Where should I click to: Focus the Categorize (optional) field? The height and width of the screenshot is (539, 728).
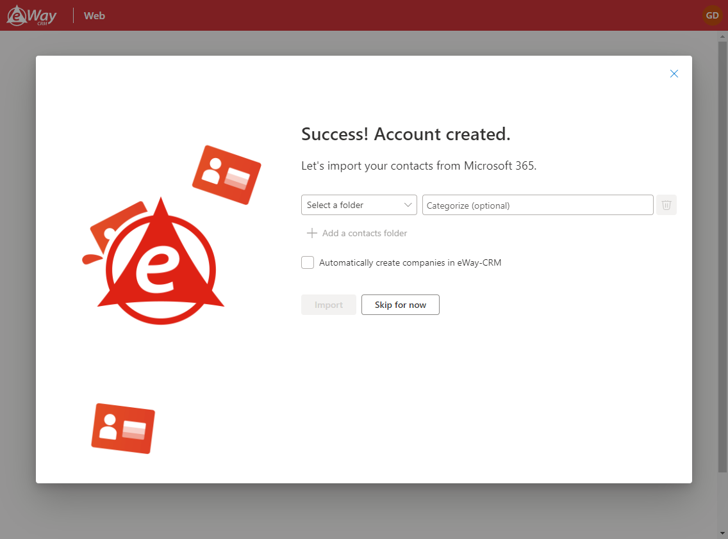pyautogui.click(x=538, y=205)
